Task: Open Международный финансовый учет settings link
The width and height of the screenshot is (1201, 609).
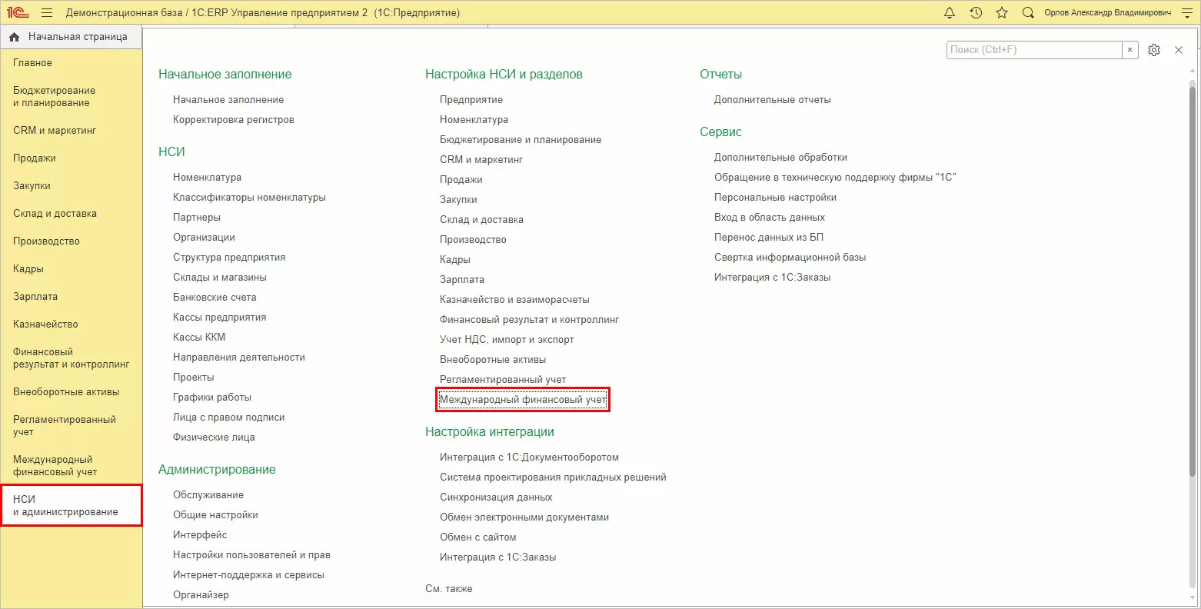Action: tap(523, 400)
